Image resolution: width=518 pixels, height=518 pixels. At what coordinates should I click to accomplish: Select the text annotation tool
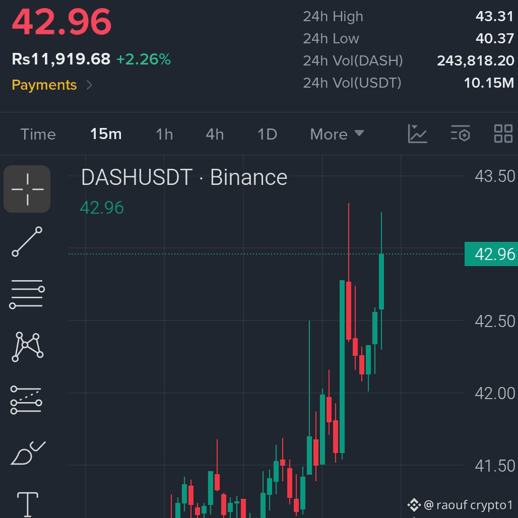[x=27, y=504]
